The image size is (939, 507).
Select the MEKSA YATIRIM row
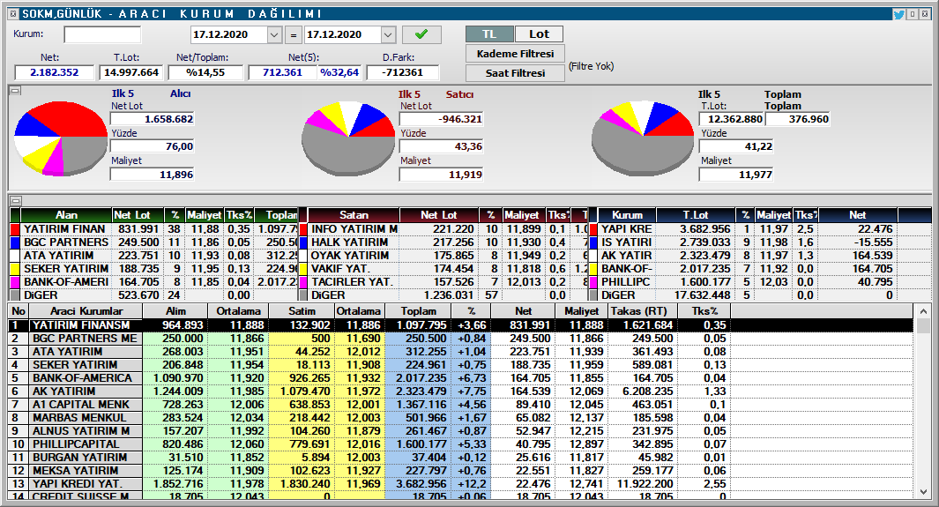(461, 471)
